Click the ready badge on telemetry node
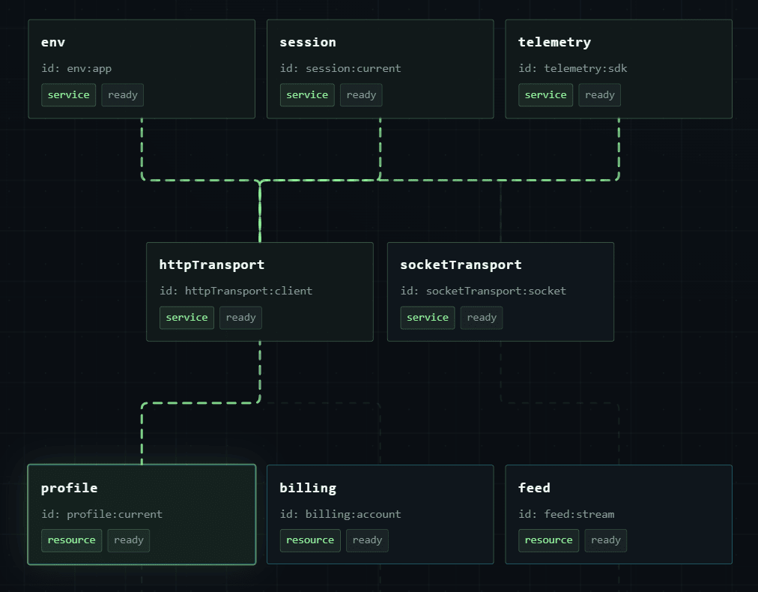This screenshot has height=592, width=758. 600,95
